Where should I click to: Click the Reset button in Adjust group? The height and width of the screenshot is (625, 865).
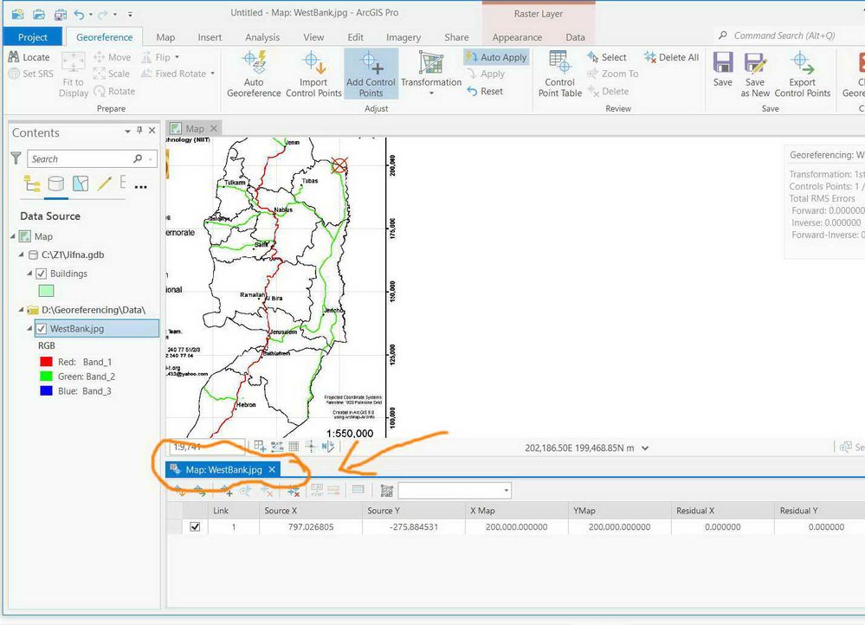[485, 91]
